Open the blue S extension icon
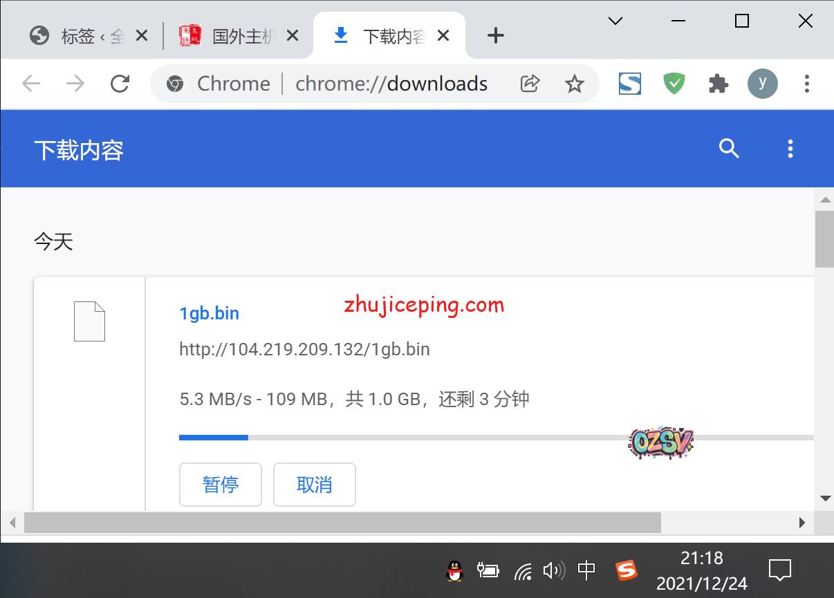Screen dimensions: 834x598 click(x=629, y=84)
